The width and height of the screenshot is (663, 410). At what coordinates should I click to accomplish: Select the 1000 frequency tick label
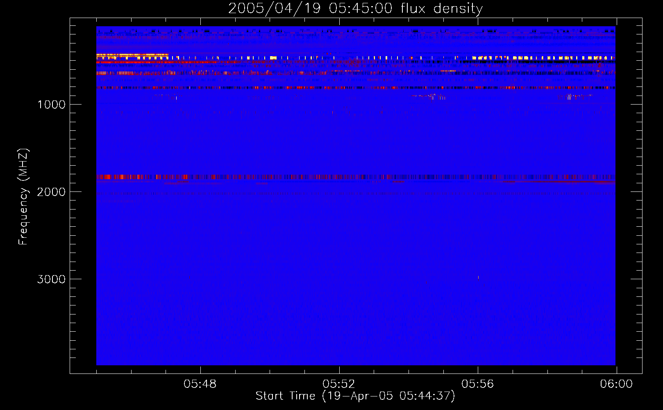point(51,105)
